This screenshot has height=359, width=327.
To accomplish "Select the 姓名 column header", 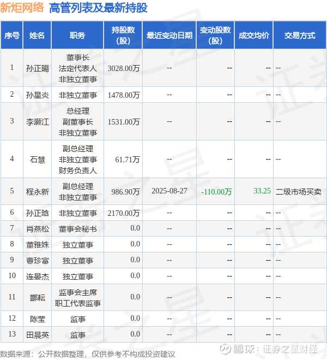I will point(37,36).
